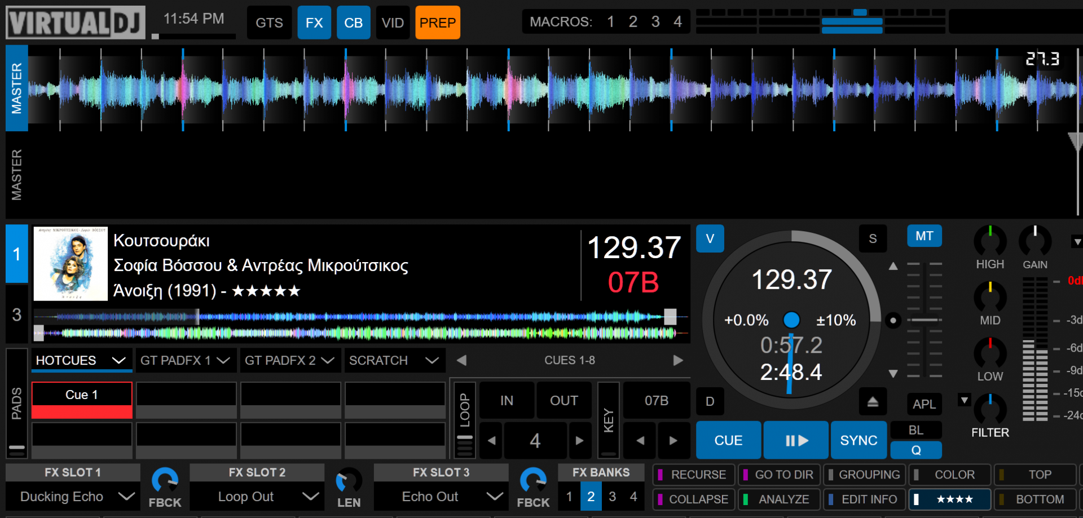Set loop OUT point

pos(563,401)
